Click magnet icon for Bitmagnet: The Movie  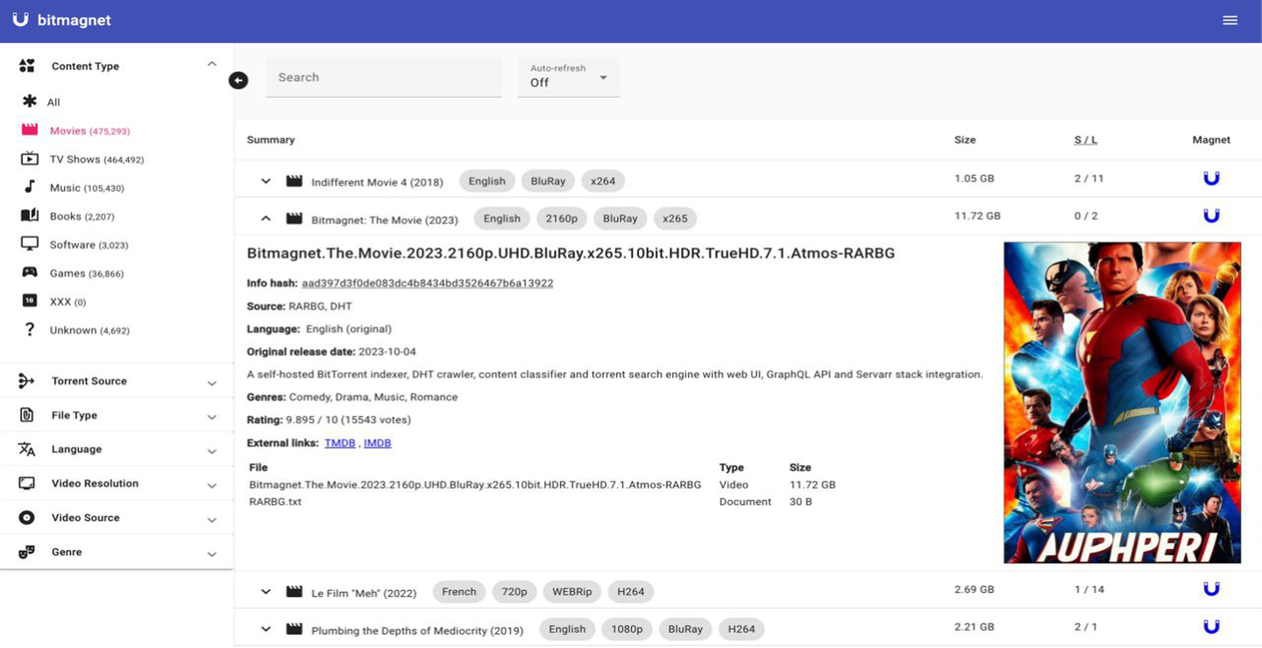[1211, 215]
